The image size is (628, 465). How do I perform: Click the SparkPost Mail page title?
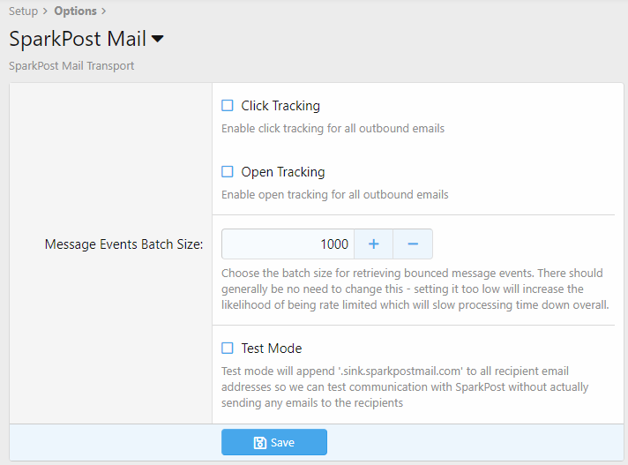(77, 40)
